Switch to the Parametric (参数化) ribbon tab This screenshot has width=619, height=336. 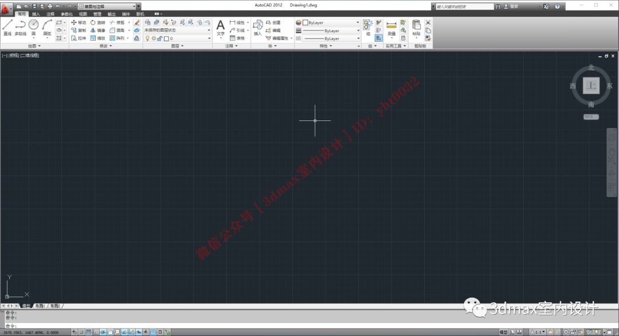point(66,14)
